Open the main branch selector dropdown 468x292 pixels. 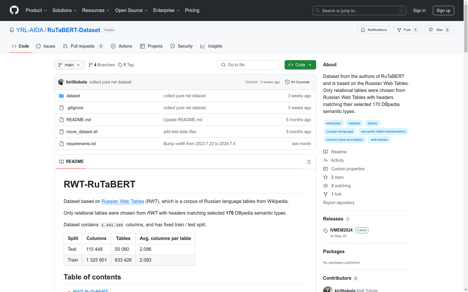pyautogui.click(x=69, y=65)
